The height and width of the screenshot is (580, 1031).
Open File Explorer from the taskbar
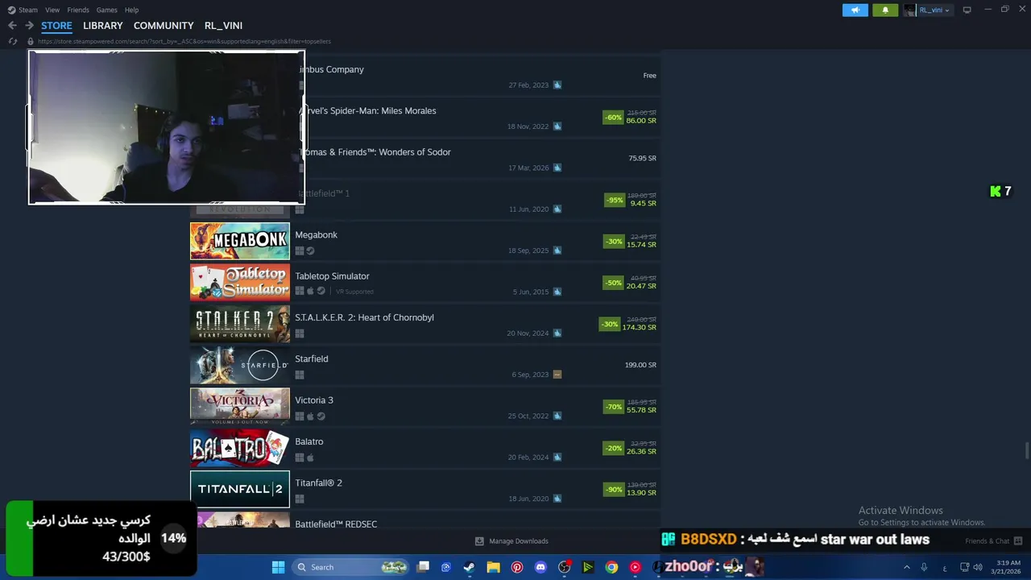click(493, 567)
